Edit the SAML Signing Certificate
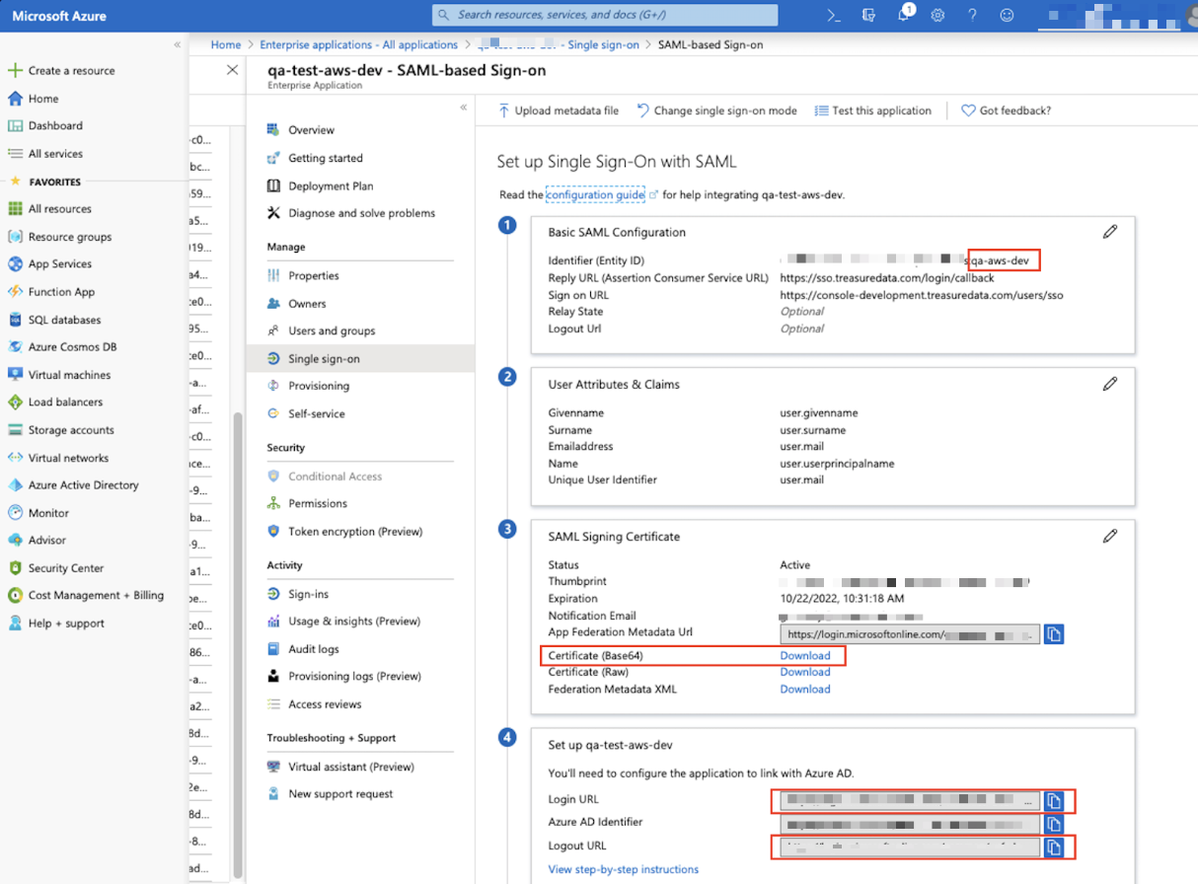1198x884 pixels. pyautogui.click(x=1110, y=536)
